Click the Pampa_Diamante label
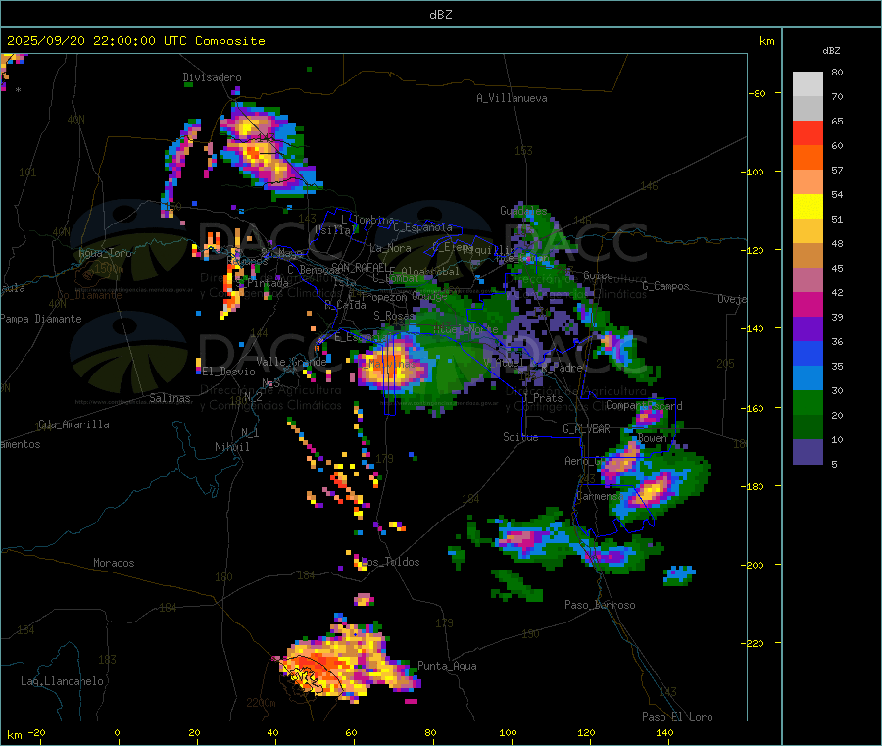 (x=40, y=319)
